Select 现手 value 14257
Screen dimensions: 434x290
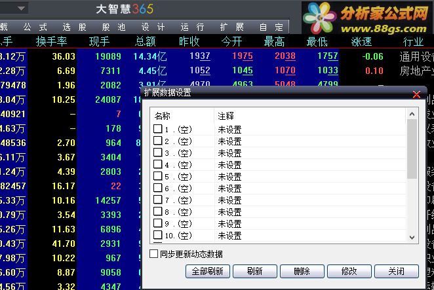[x=108, y=200]
